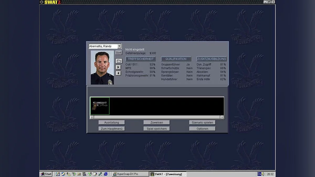The image size is (315, 177).
Task: Select the Colt 1911 pistol thumbnail
Action: pos(100,106)
